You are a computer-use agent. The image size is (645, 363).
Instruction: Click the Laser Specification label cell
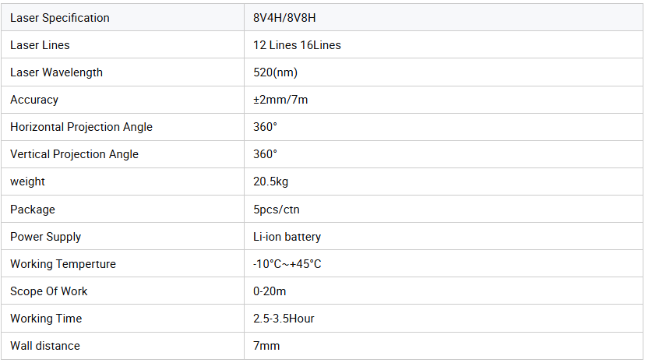click(x=122, y=18)
